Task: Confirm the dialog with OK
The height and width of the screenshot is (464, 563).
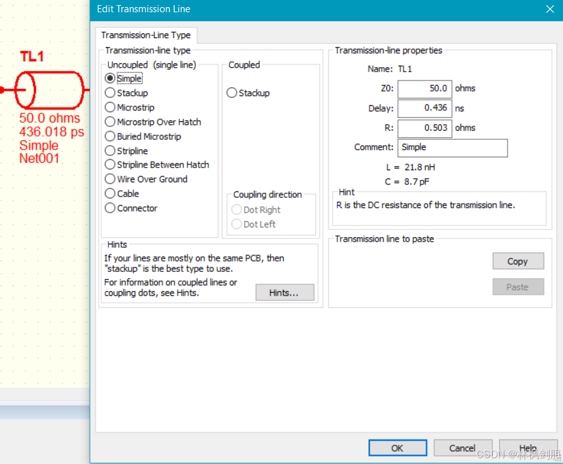Action: pyautogui.click(x=397, y=448)
